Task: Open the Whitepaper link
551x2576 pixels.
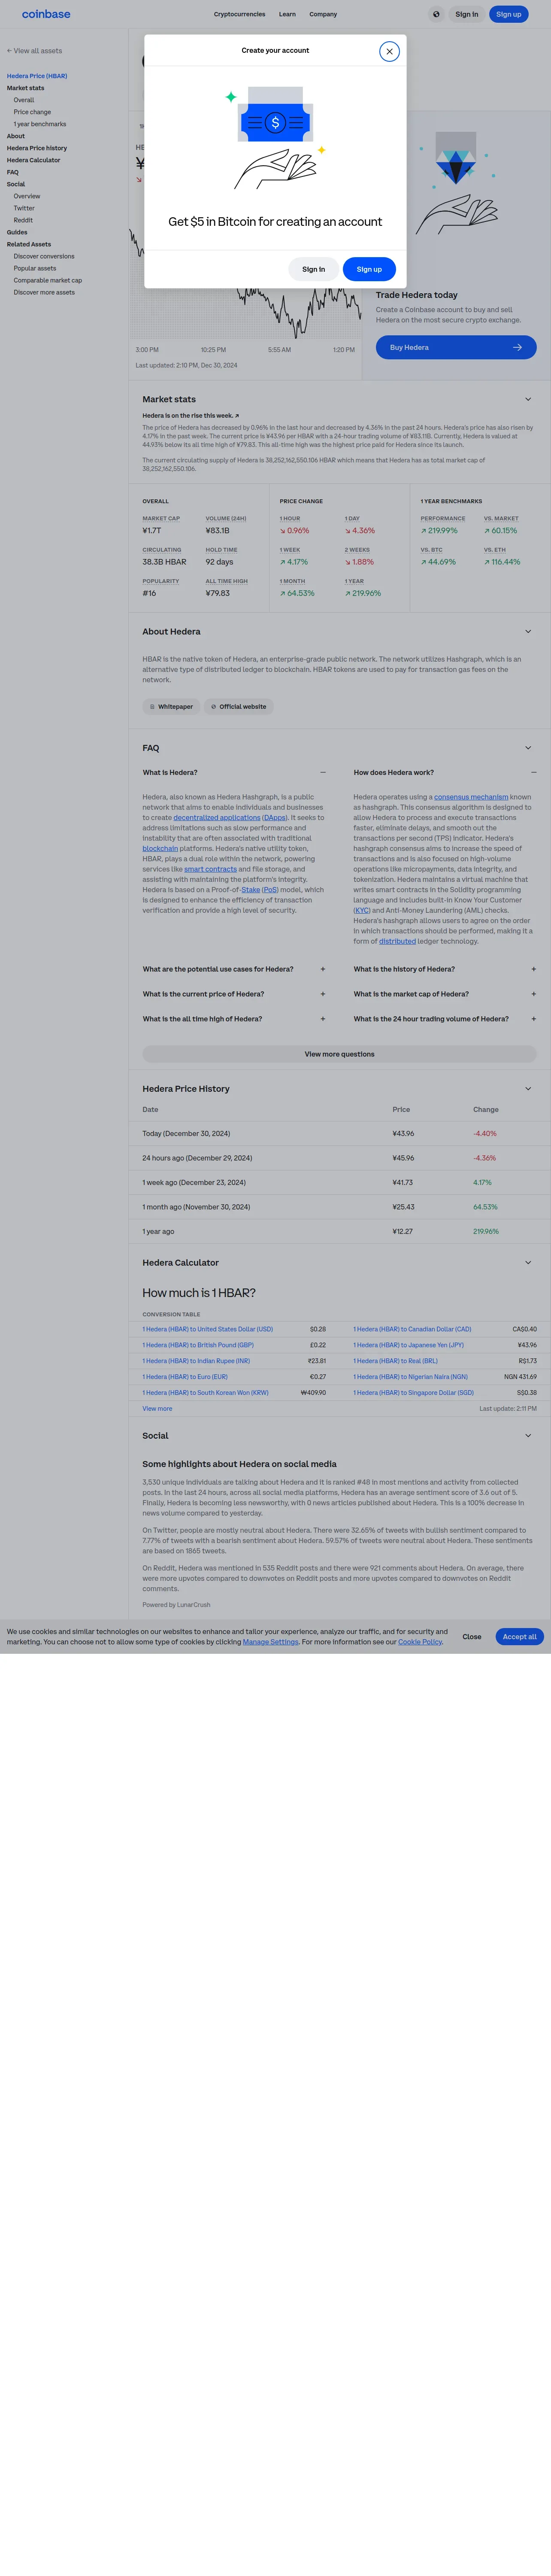Action: click(x=171, y=706)
